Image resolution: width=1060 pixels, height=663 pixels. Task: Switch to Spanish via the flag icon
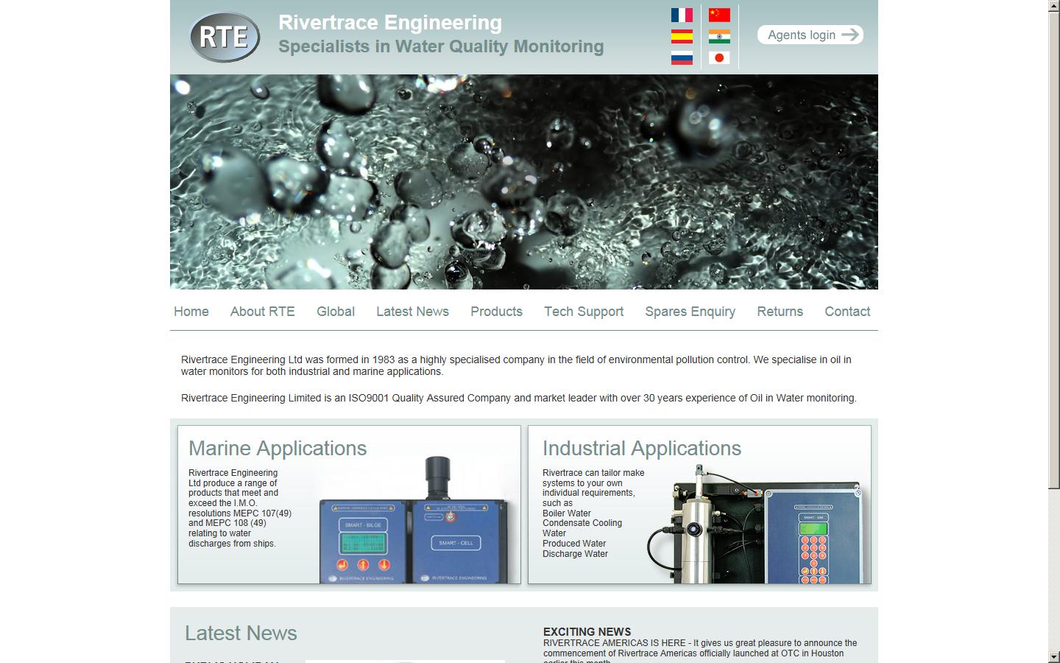tap(682, 36)
